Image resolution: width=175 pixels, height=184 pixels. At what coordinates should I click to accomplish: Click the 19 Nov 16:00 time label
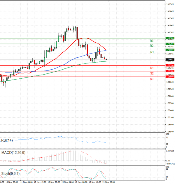(x=95, y=182)
